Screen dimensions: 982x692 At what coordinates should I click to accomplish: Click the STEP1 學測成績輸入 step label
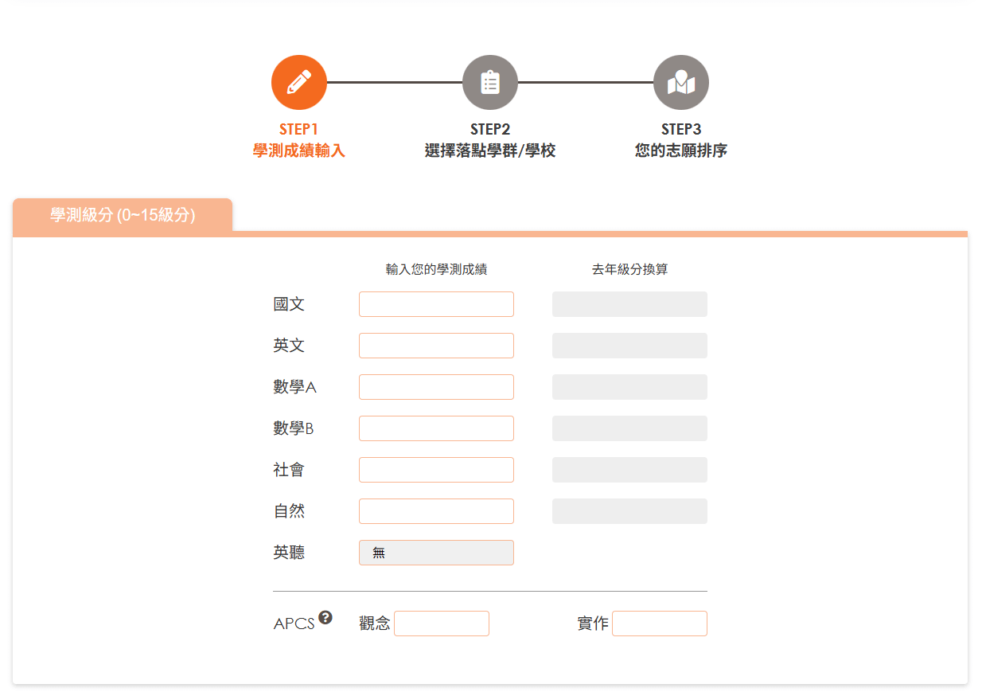pyautogui.click(x=299, y=140)
